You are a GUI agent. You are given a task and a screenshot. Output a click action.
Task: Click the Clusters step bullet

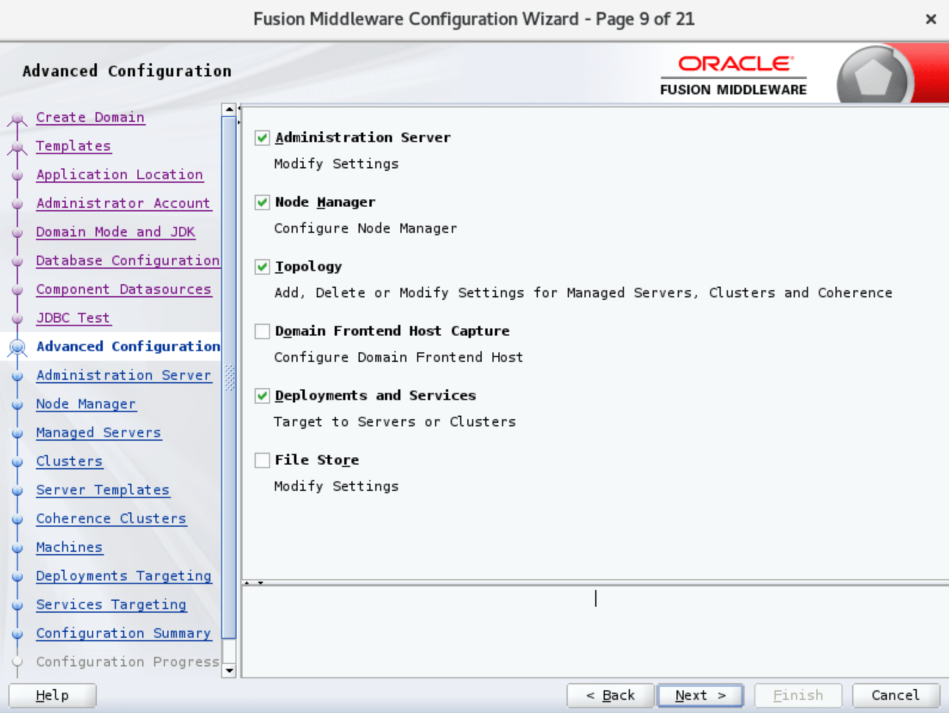[17, 462]
